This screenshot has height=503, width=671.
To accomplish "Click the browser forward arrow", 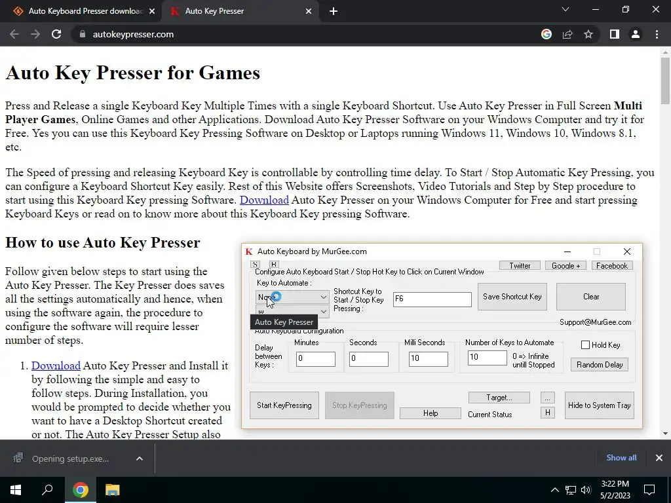I will [x=35, y=34].
